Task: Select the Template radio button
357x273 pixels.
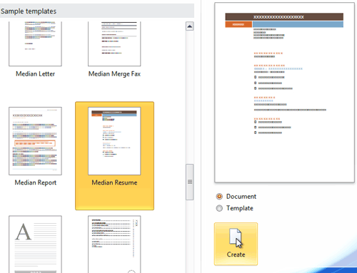Action: [x=219, y=208]
